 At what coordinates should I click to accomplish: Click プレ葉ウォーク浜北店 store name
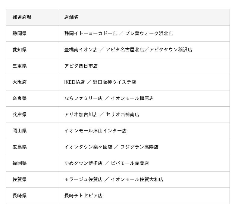pyautogui.click(x=149, y=33)
